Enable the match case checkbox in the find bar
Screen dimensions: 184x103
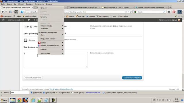click(x=72, y=93)
